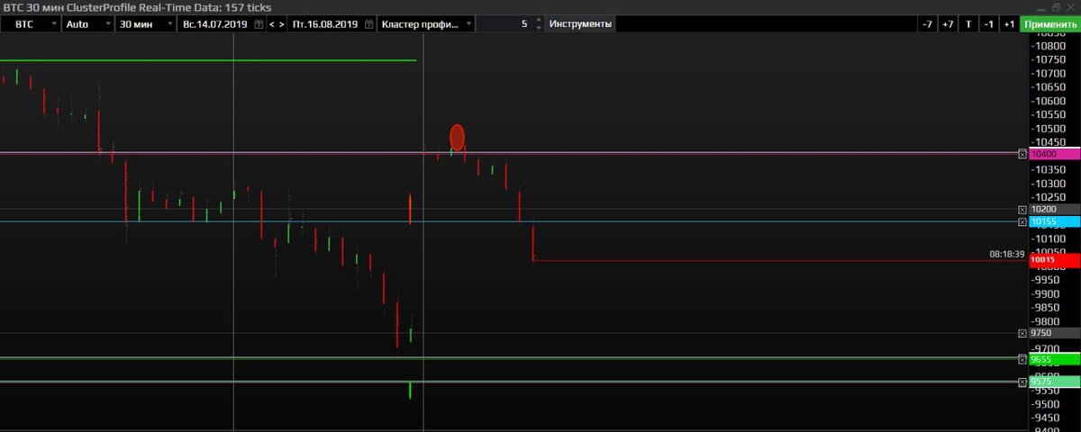Click the red horizontal current price line
The width and height of the screenshot is (1081, 432).
[x=780, y=260]
